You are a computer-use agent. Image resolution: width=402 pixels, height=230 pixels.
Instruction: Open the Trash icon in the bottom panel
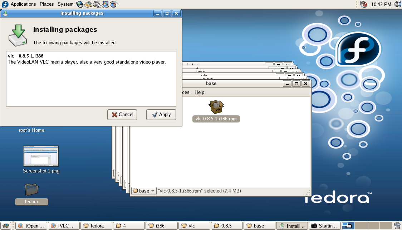point(397,226)
